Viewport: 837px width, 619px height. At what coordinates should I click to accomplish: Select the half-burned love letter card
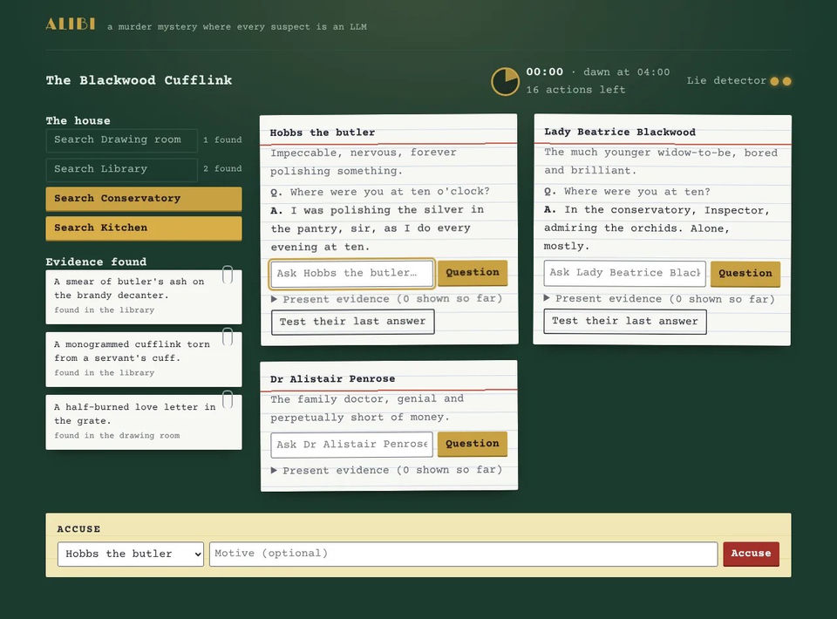(144, 422)
